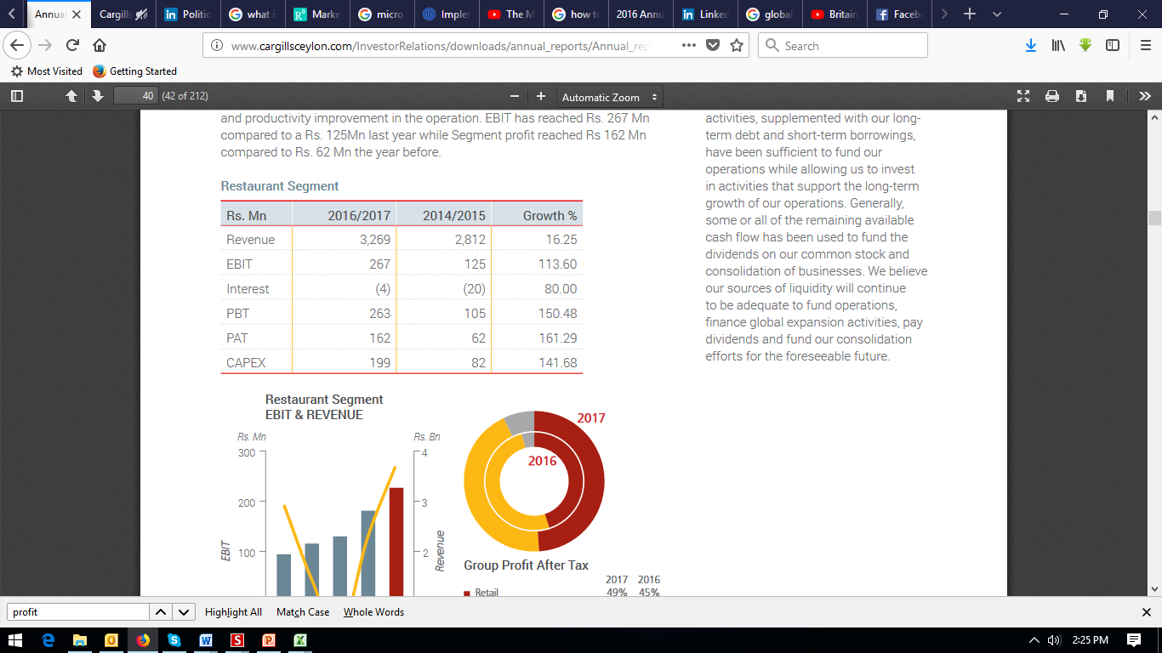Open the Automatic Zoom dropdown

tap(610, 97)
